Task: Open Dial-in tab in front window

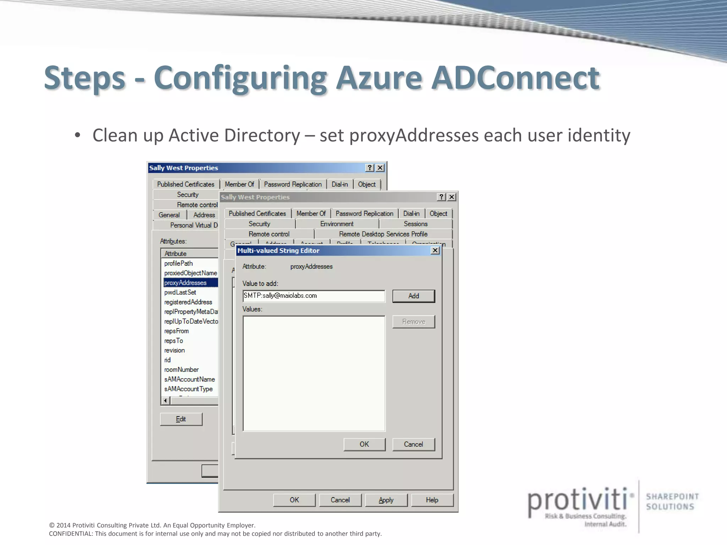Action: [411, 214]
